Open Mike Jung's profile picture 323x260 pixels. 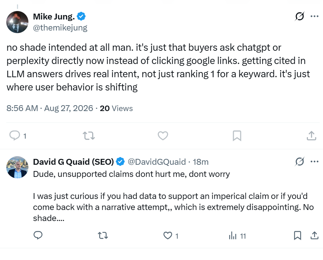tap(17, 22)
